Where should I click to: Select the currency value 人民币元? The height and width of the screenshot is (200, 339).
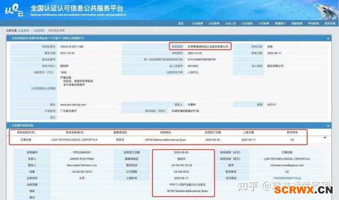193,72
